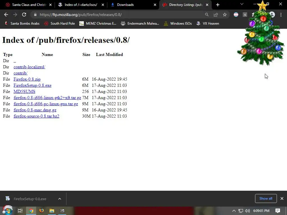This screenshot has width=287, height=215.
Task: Open Chrome three-dot menu
Action: pos(281,15)
